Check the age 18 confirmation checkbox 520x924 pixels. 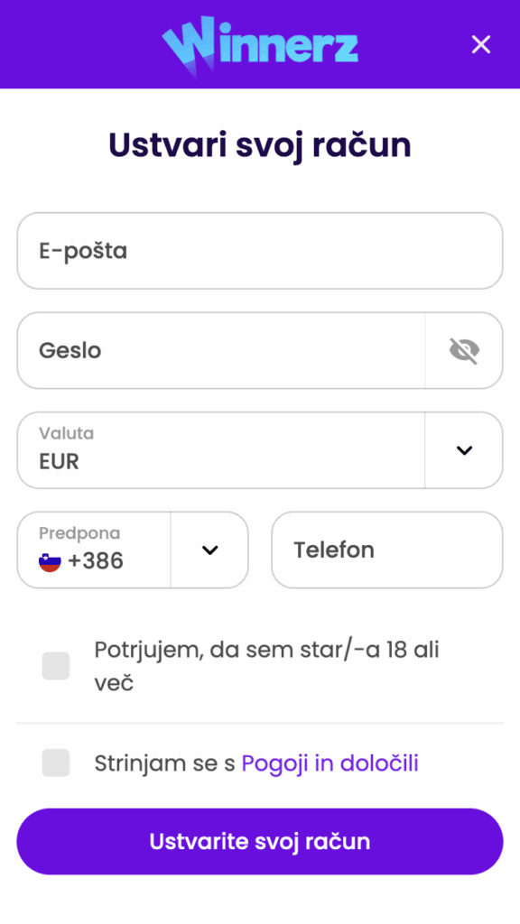click(56, 666)
